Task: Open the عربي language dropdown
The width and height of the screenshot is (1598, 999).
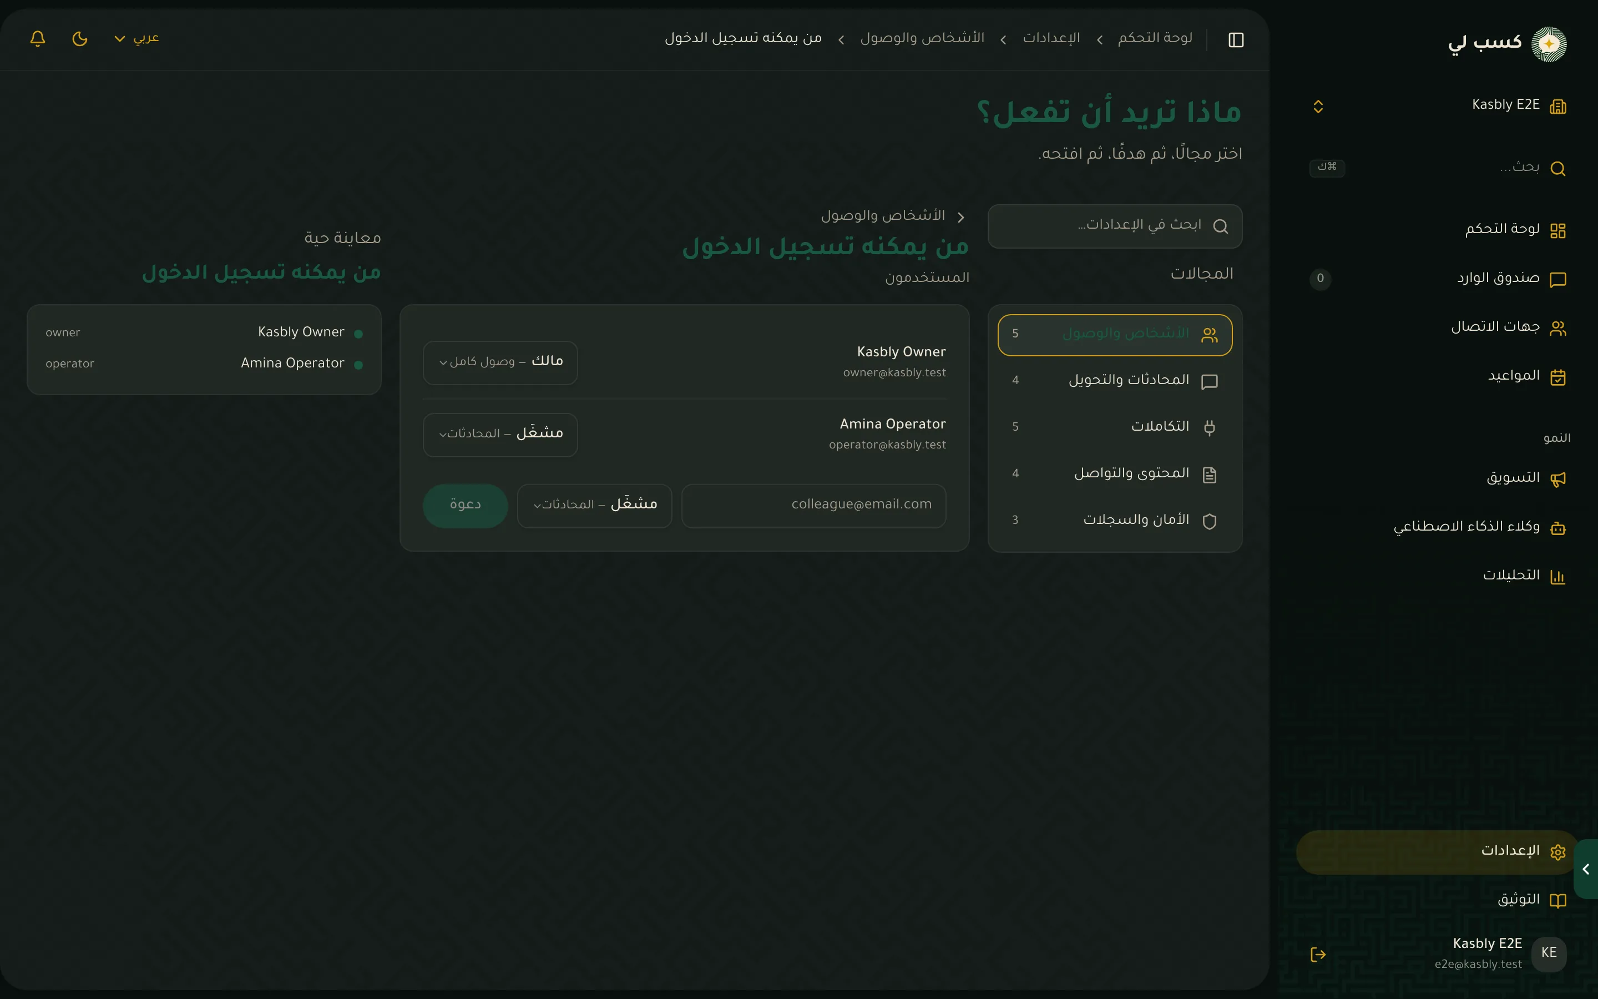Action: click(136, 38)
